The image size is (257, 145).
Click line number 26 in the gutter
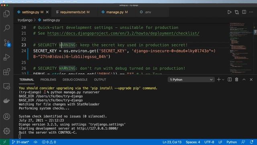tap(24, 68)
